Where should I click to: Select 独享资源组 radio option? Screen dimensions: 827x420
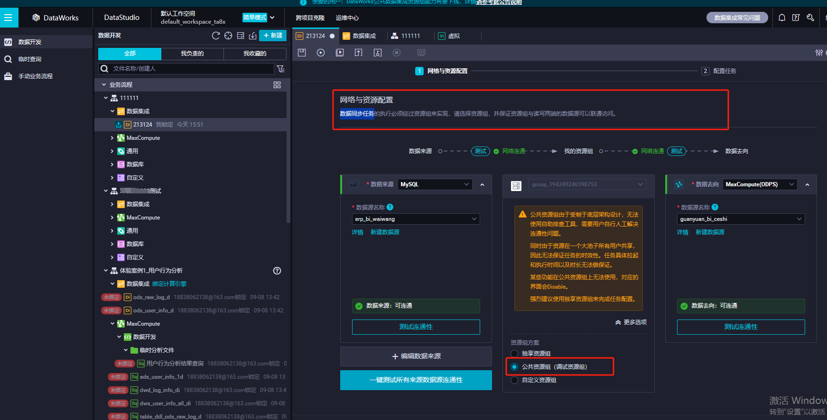(514, 354)
